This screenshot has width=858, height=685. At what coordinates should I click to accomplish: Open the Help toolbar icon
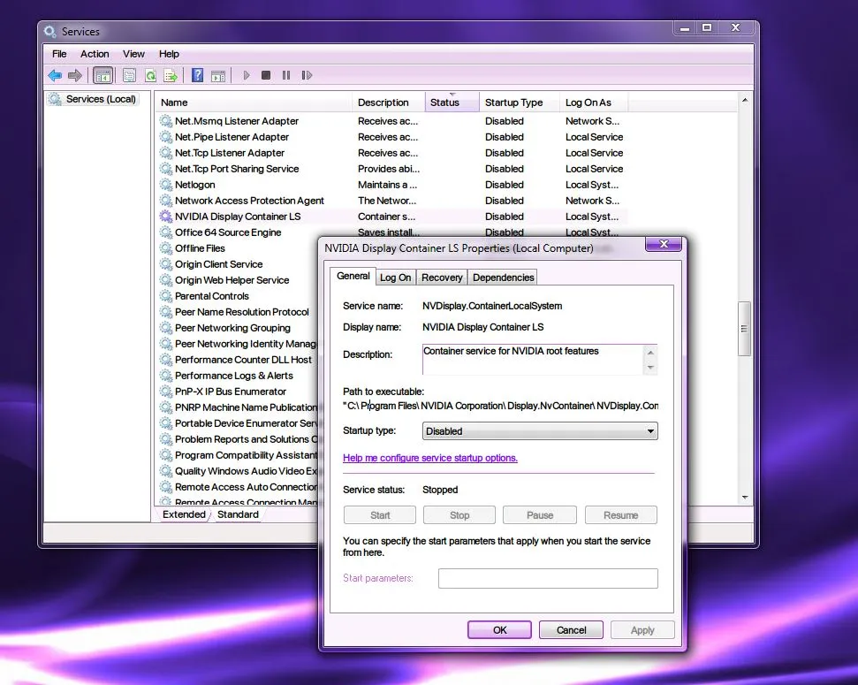[x=198, y=75]
